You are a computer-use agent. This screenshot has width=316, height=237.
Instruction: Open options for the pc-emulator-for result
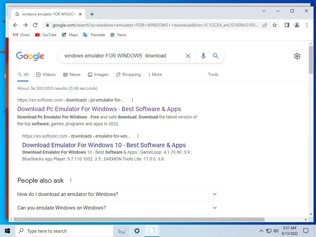(x=132, y=100)
